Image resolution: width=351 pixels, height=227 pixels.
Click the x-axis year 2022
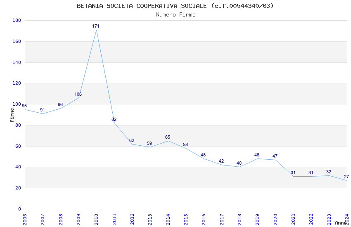tap(311, 220)
